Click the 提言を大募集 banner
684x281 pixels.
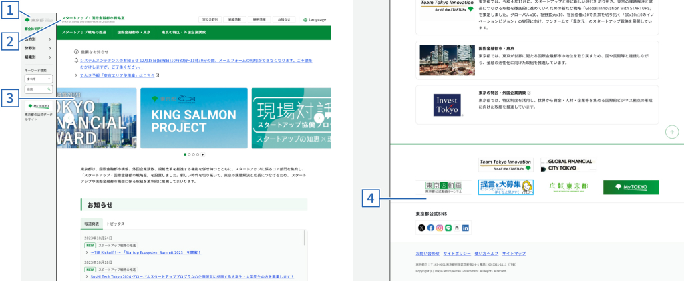click(x=506, y=188)
